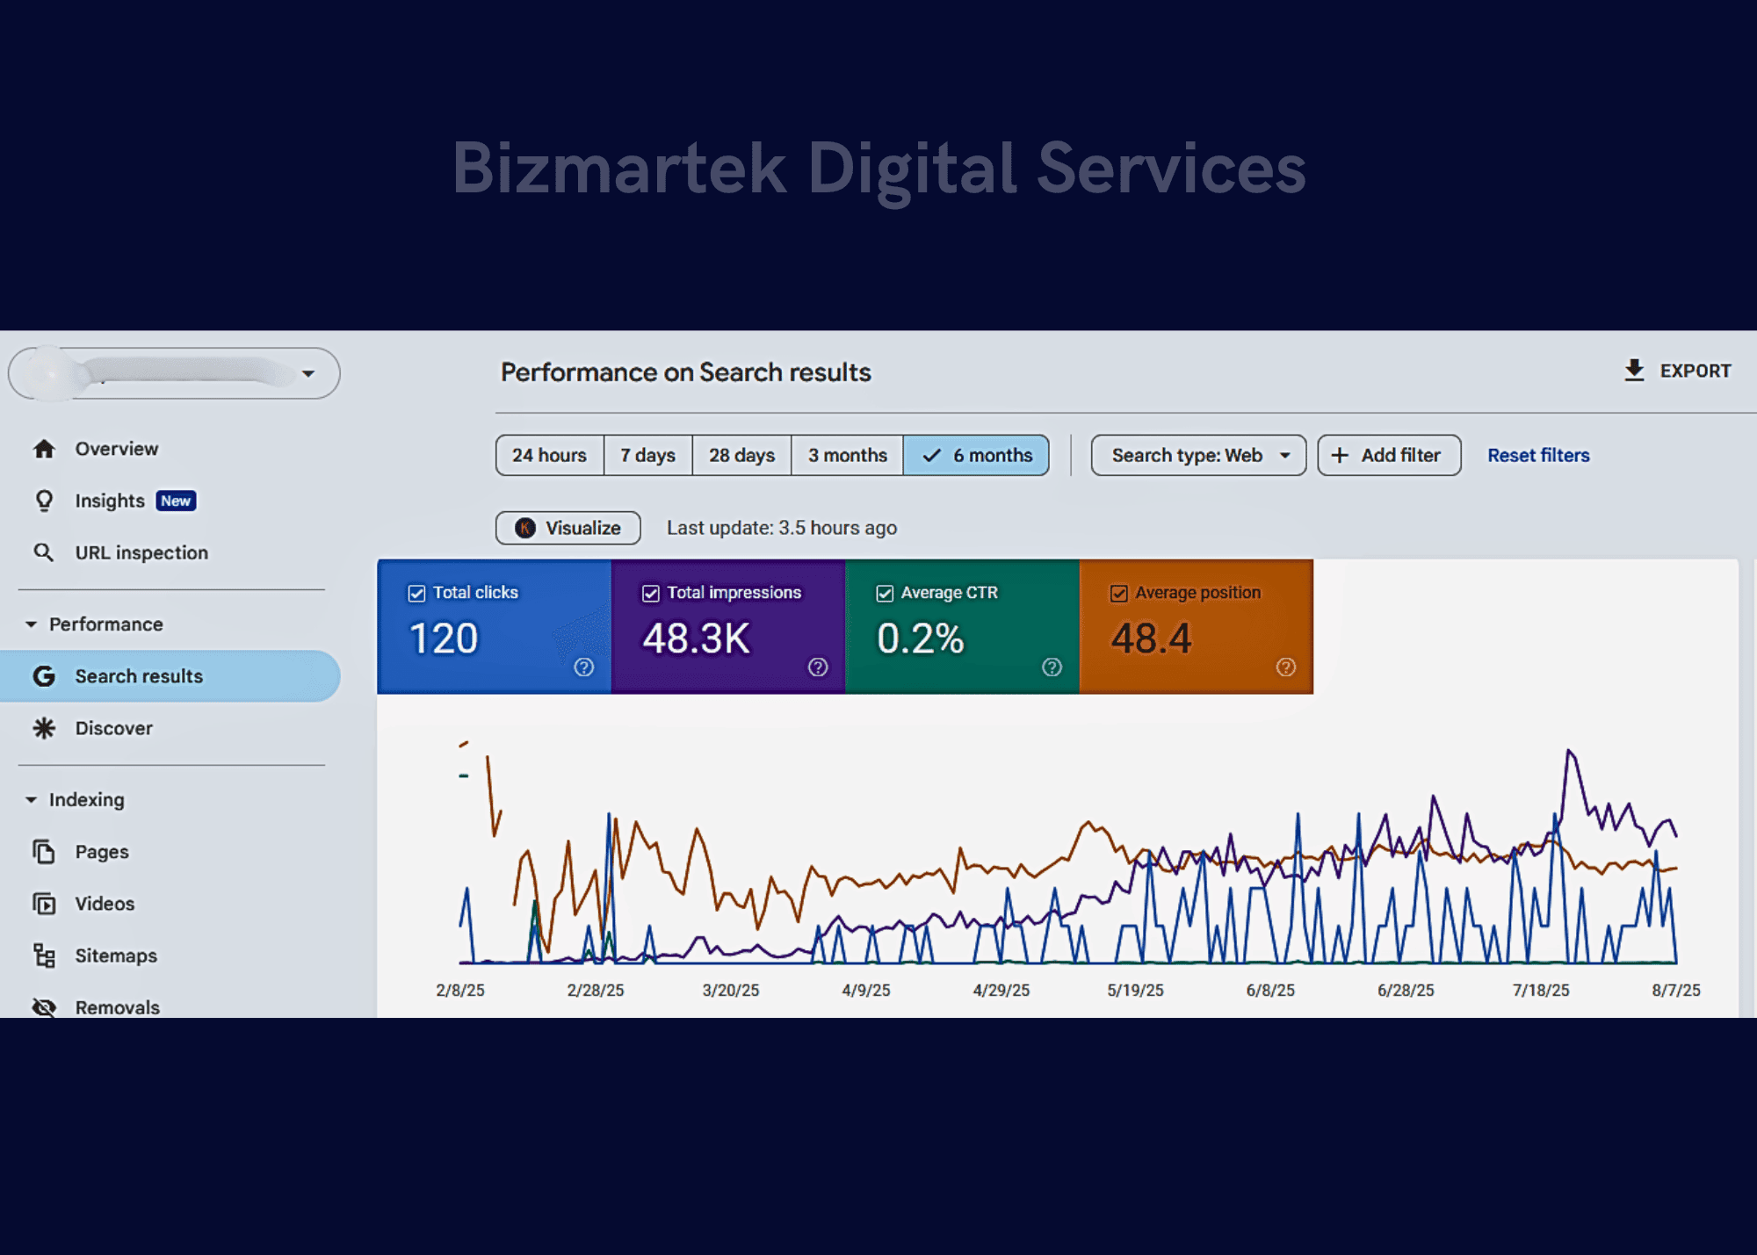
Task: Open the Search type: Web dropdown
Action: click(x=1198, y=455)
